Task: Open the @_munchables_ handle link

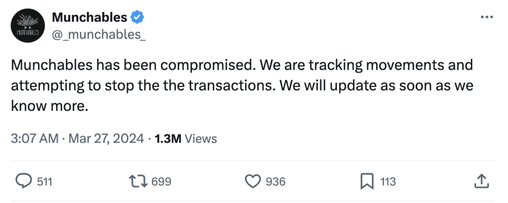Action: (98, 36)
